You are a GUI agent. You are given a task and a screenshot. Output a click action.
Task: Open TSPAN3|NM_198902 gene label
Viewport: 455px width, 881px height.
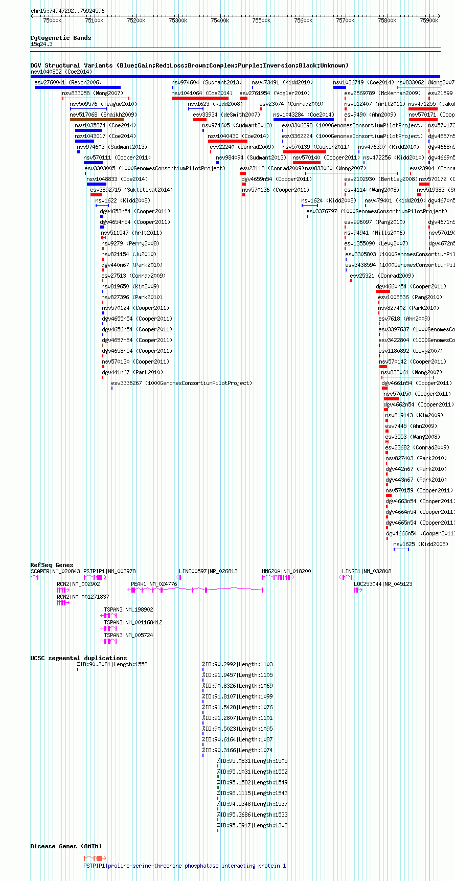tap(128, 609)
